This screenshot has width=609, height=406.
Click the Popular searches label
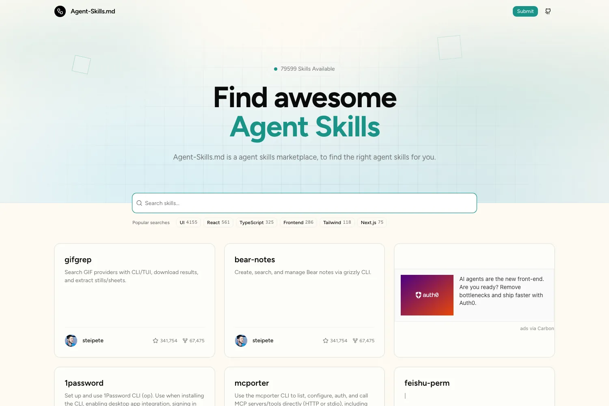[x=151, y=222]
